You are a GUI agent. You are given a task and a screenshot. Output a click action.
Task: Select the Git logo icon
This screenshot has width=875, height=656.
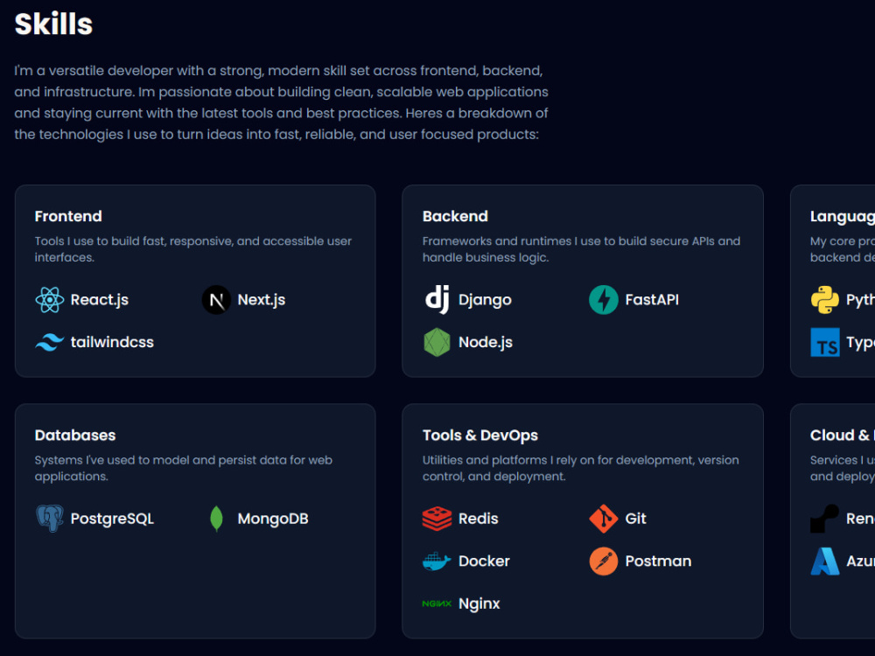604,519
